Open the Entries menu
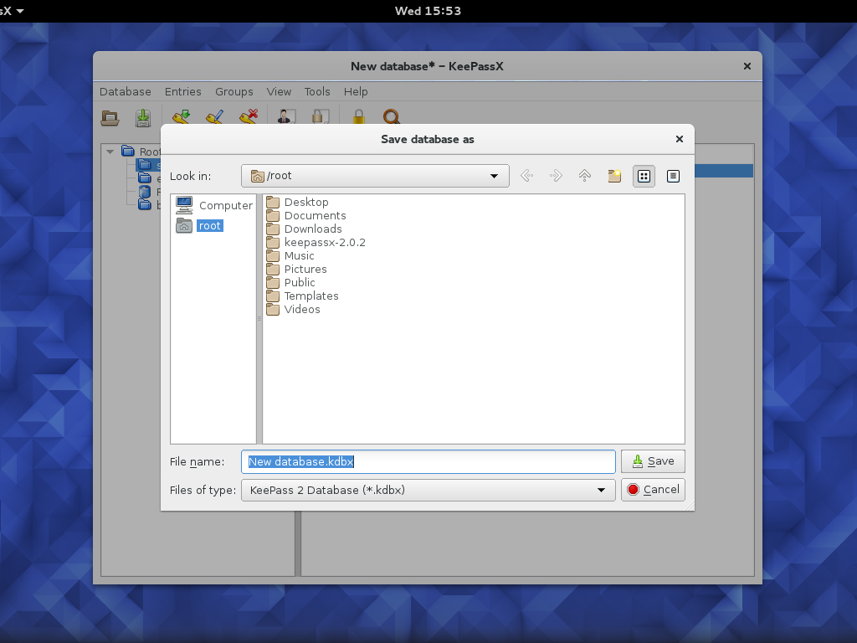 (183, 92)
